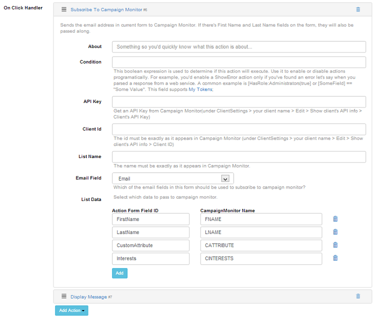Collapse the Subscribe To Campaign Monitor title
Image resolution: width=375 pixels, height=318 pixels.
(106, 9)
